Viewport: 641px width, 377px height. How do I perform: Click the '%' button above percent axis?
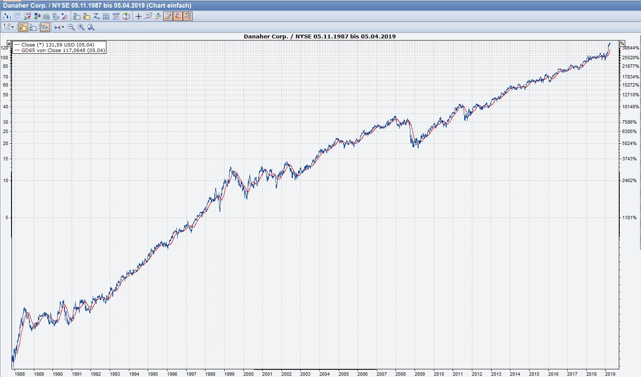tap(623, 43)
